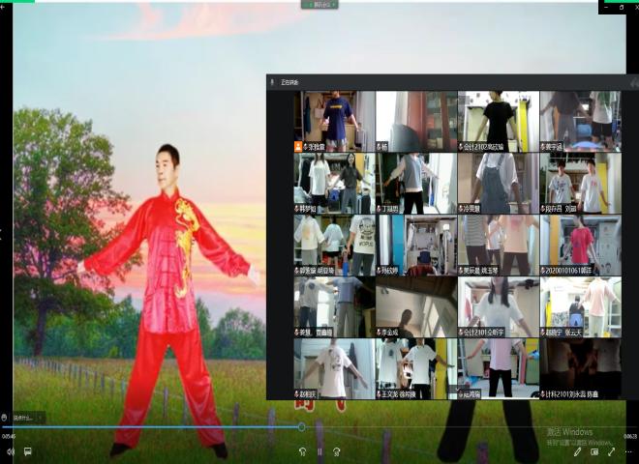Pause the video with the center pause button

pyautogui.click(x=319, y=451)
